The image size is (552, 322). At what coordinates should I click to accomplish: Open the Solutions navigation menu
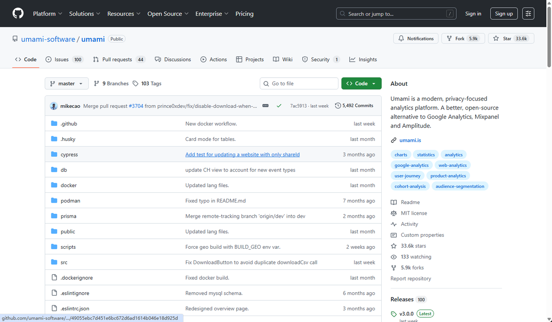pos(85,14)
